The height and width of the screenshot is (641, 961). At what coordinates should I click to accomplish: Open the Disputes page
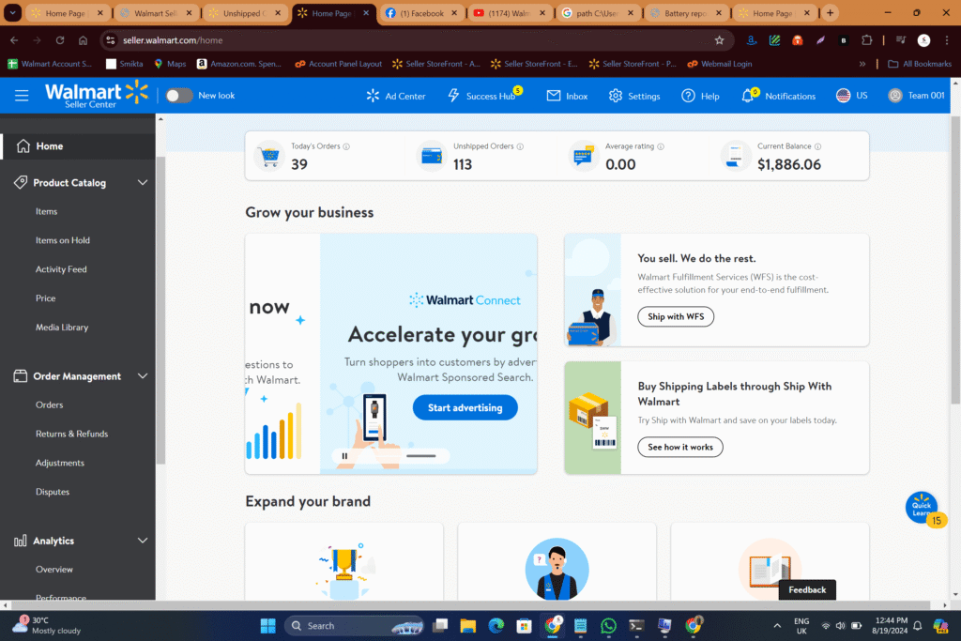click(53, 492)
